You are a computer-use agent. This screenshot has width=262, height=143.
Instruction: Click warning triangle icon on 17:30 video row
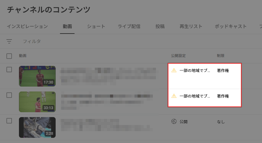point(174,70)
